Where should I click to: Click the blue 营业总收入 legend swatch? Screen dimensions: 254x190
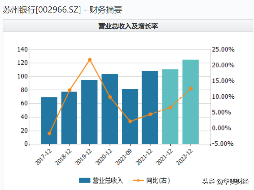84,181
